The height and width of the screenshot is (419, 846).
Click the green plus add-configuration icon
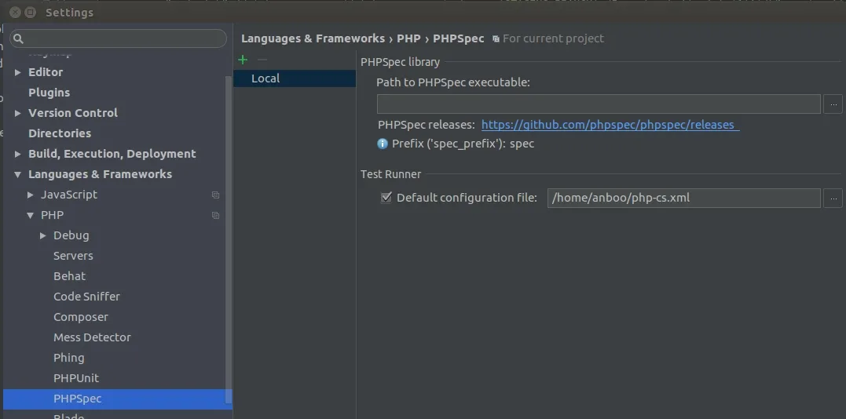[x=243, y=60]
